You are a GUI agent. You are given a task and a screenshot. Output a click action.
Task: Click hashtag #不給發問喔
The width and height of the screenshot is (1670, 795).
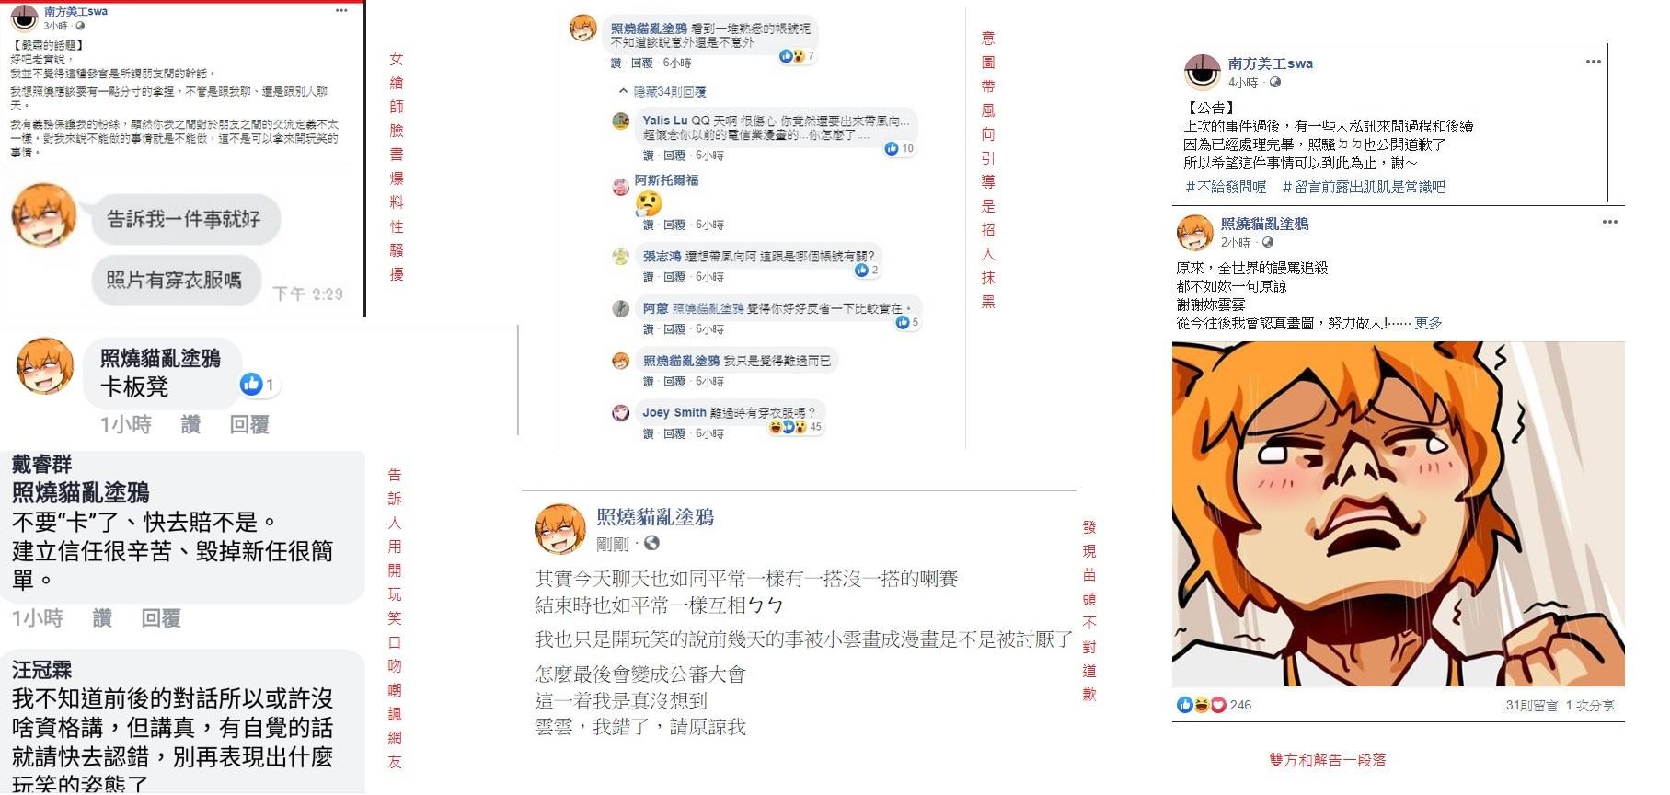1226,187
